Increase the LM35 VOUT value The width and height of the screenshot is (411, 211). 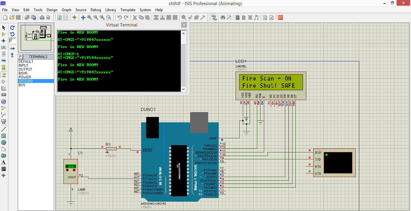(74, 169)
